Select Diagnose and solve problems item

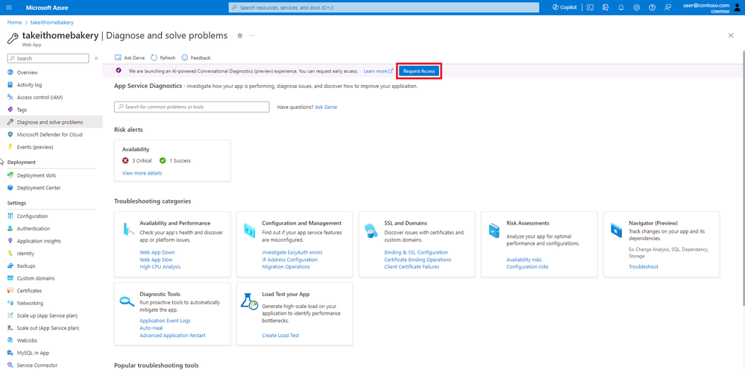pyautogui.click(x=51, y=122)
